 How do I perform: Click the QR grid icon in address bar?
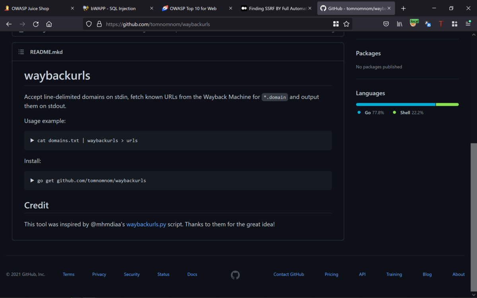(336, 24)
